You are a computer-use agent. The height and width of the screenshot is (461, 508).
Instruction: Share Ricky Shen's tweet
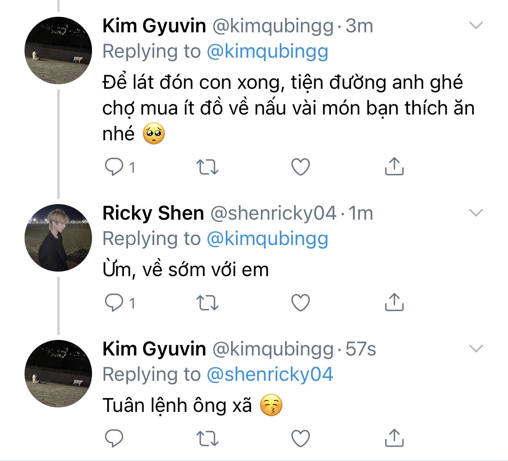point(394,302)
